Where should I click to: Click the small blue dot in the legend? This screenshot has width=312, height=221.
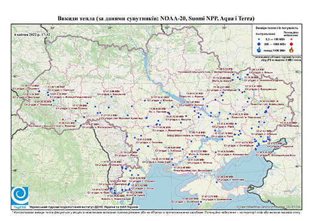pyautogui.click(x=259, y=40)
